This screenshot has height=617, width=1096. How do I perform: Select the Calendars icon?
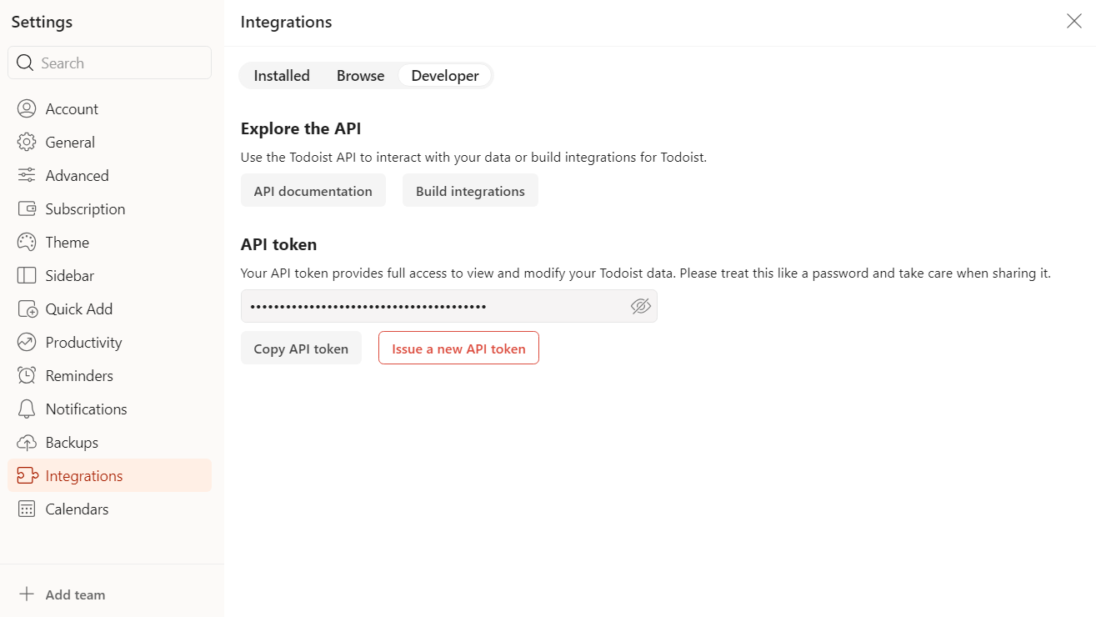coord(25,509)
